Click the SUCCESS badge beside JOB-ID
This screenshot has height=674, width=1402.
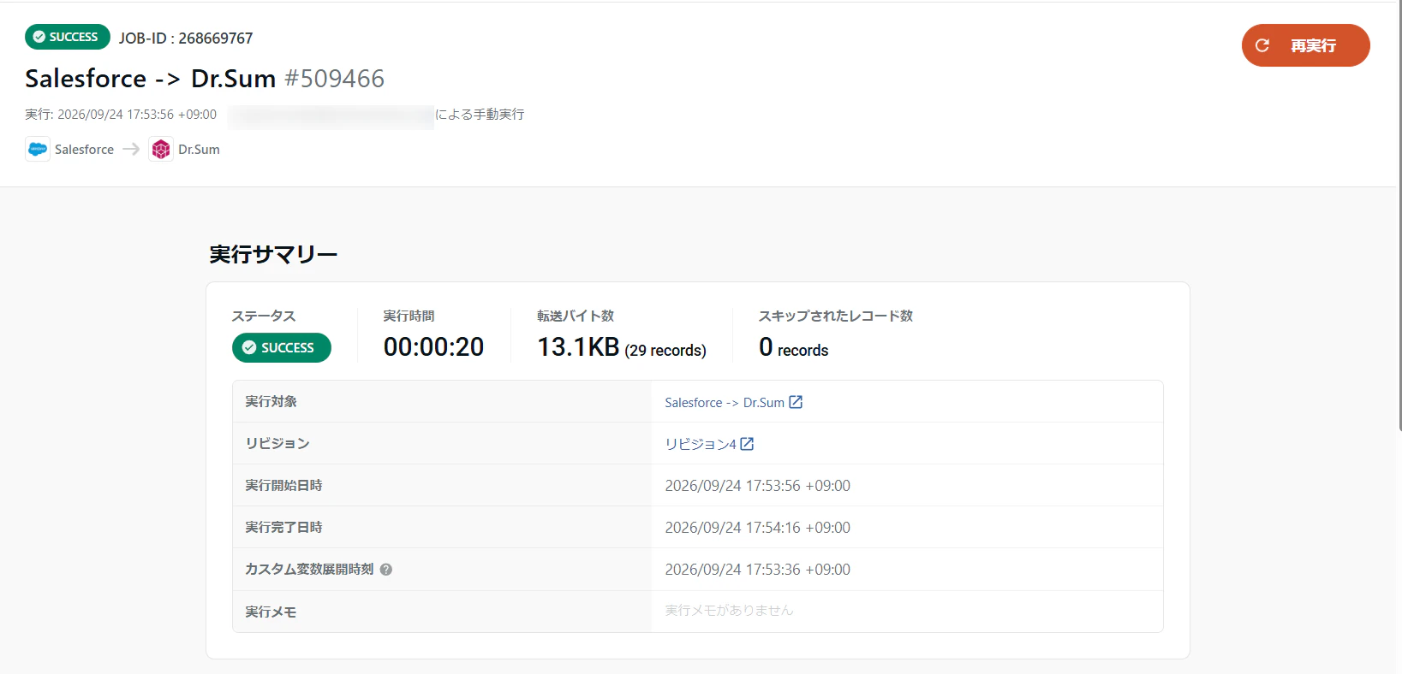click(x=68, y=37)
